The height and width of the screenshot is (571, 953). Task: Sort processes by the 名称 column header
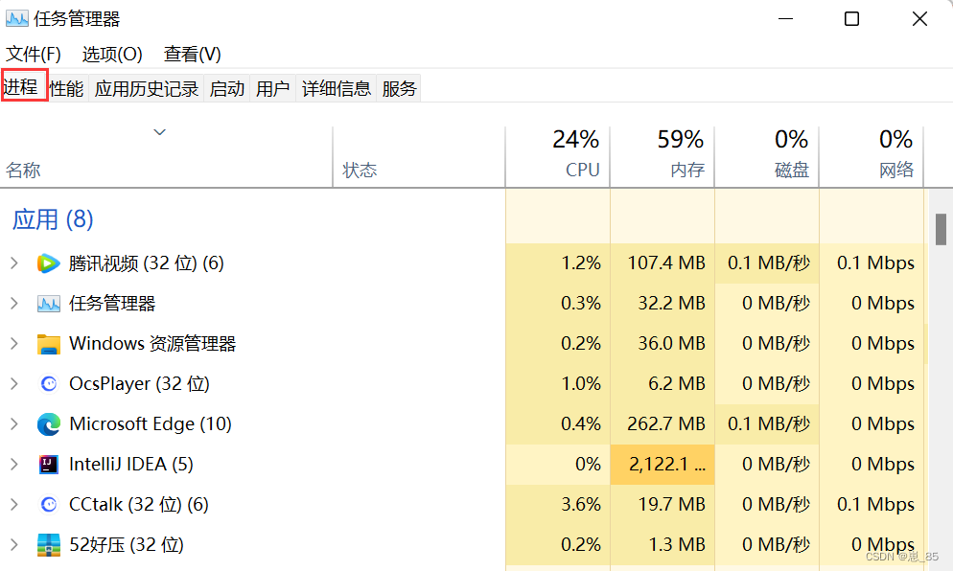(x=166, y=156)
